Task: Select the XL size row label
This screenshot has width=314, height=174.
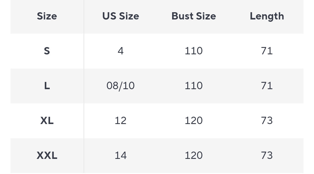Action: tap(47, 121)
